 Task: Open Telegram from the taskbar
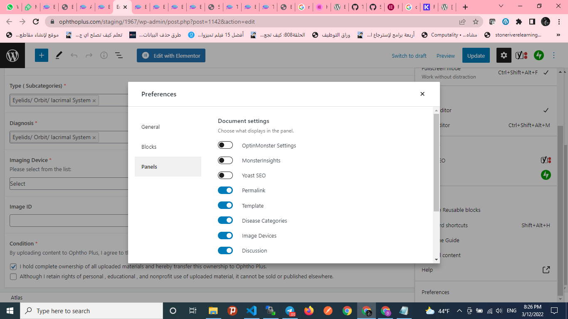tap(290, 311)
